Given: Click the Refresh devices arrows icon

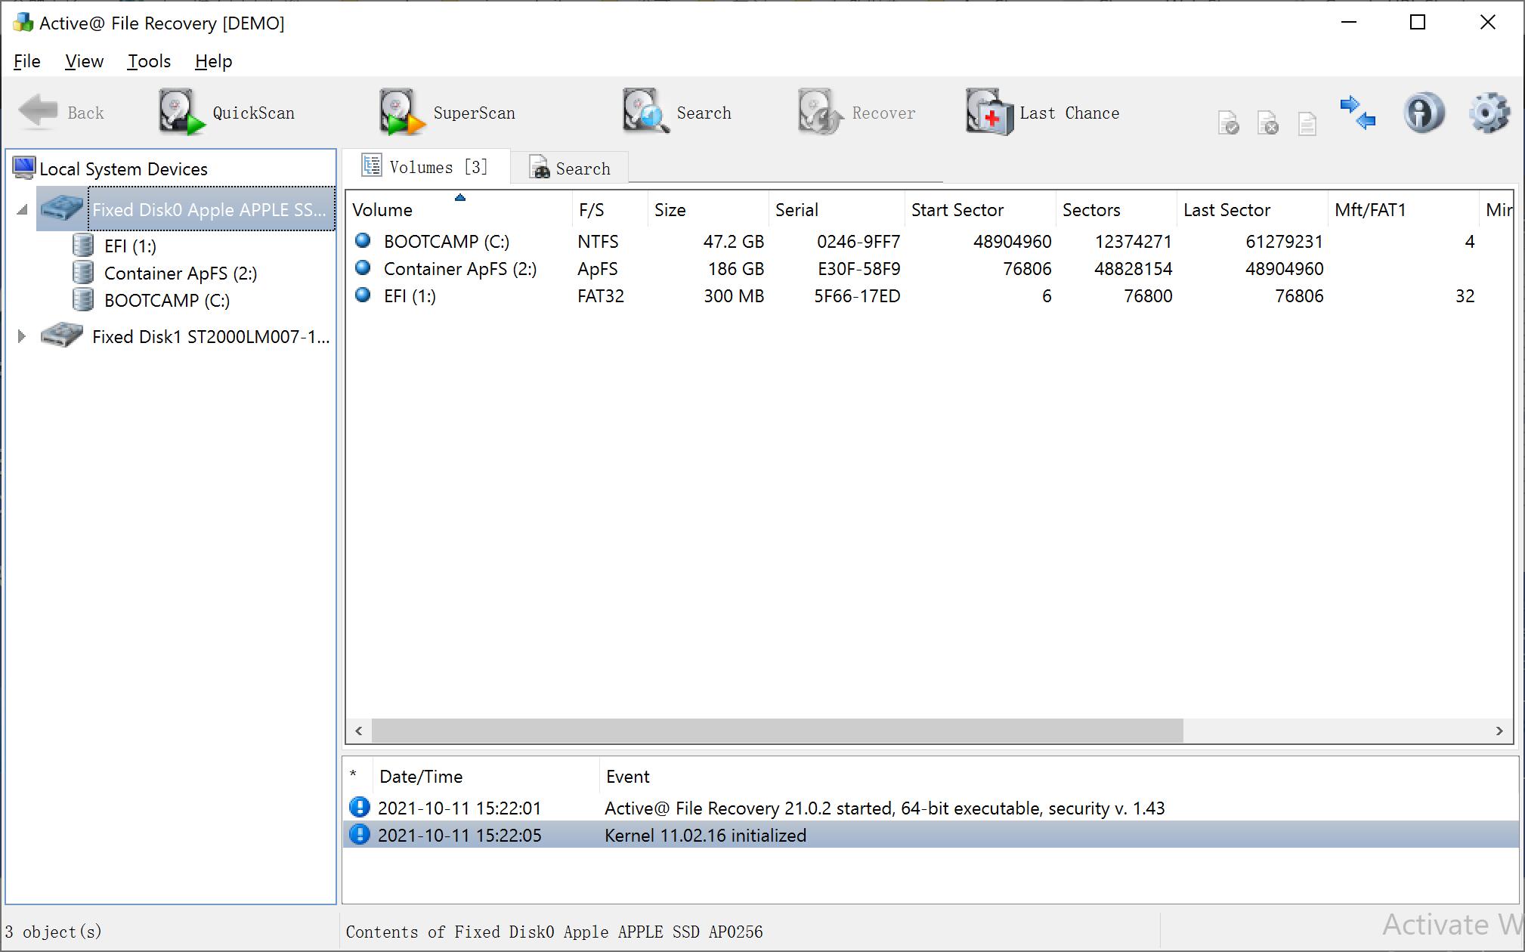Looking at the screenshot, I should tap(1357, 113).
